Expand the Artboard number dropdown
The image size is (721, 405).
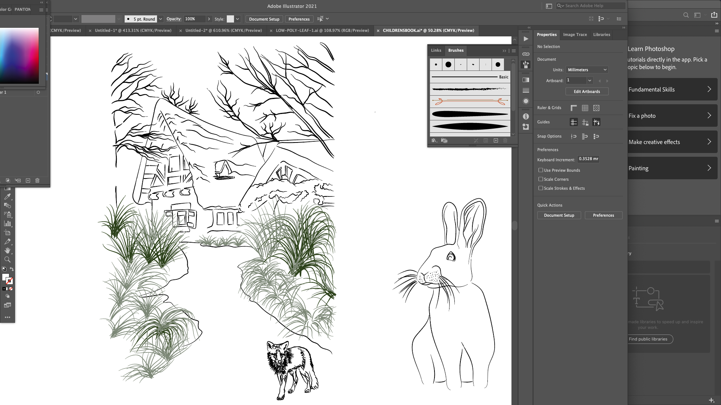(590, 80)
